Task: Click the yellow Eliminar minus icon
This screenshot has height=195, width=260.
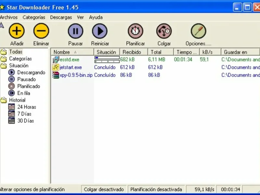Action: coord(41,31)
